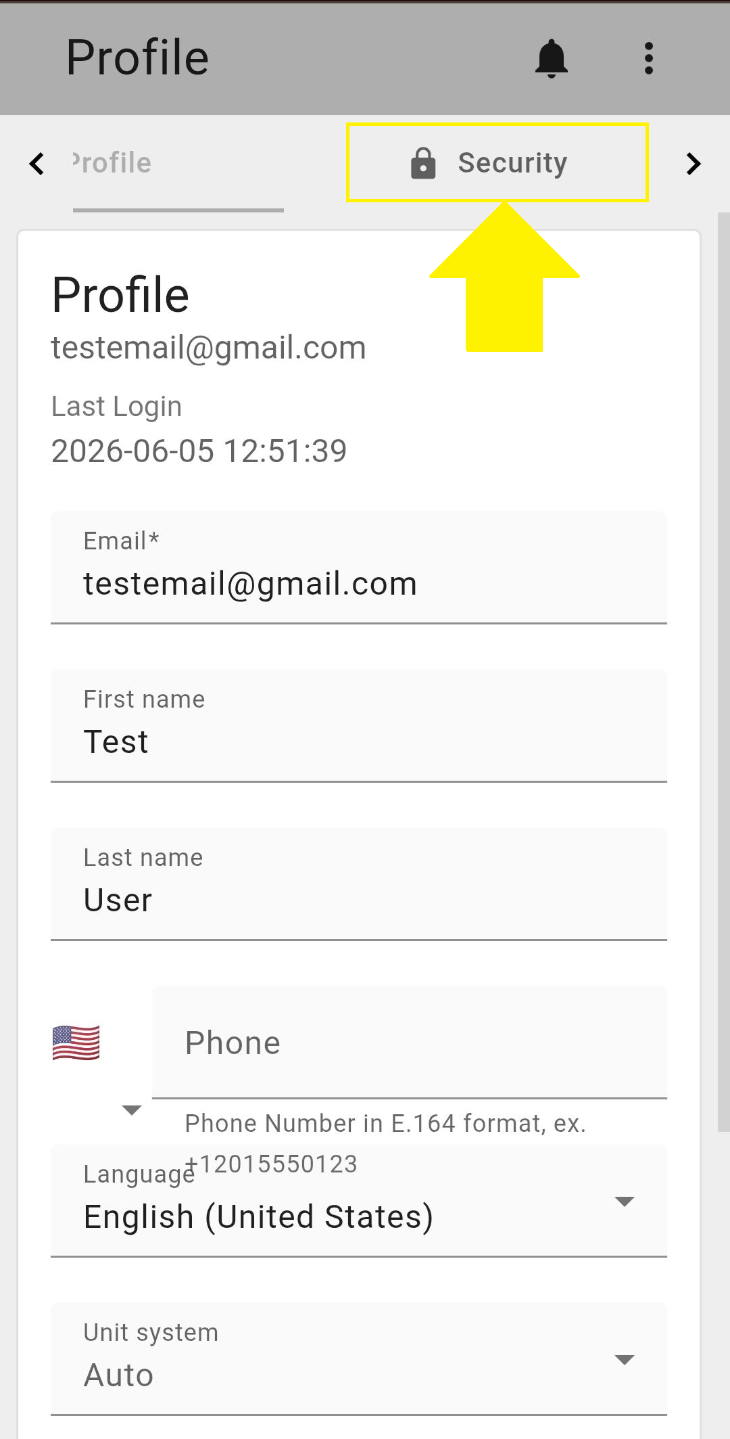Select the Auto unit system value
The height and width of the screenshot is (1439, 730).
(x=119, y=1375)
